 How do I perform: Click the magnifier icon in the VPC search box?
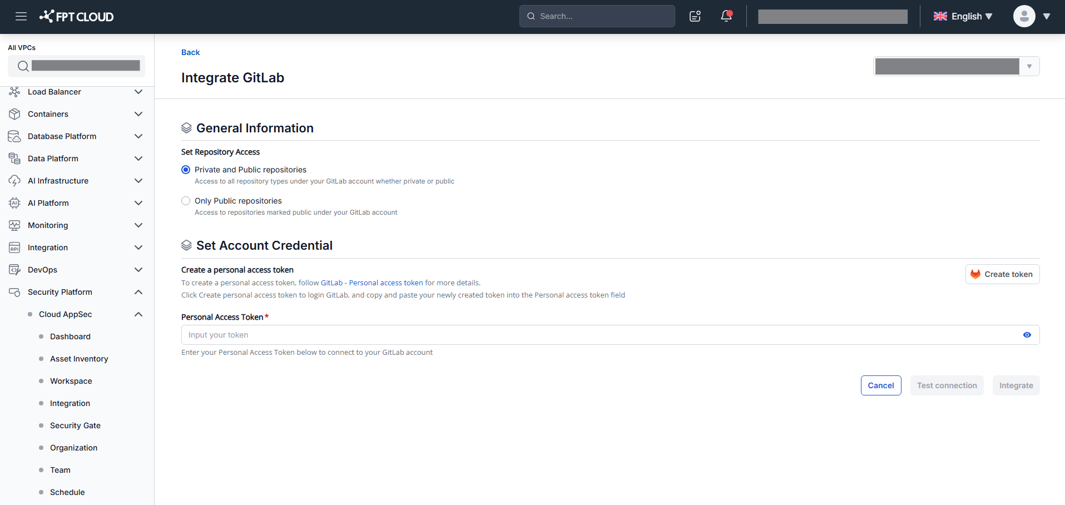coord(23,66)
